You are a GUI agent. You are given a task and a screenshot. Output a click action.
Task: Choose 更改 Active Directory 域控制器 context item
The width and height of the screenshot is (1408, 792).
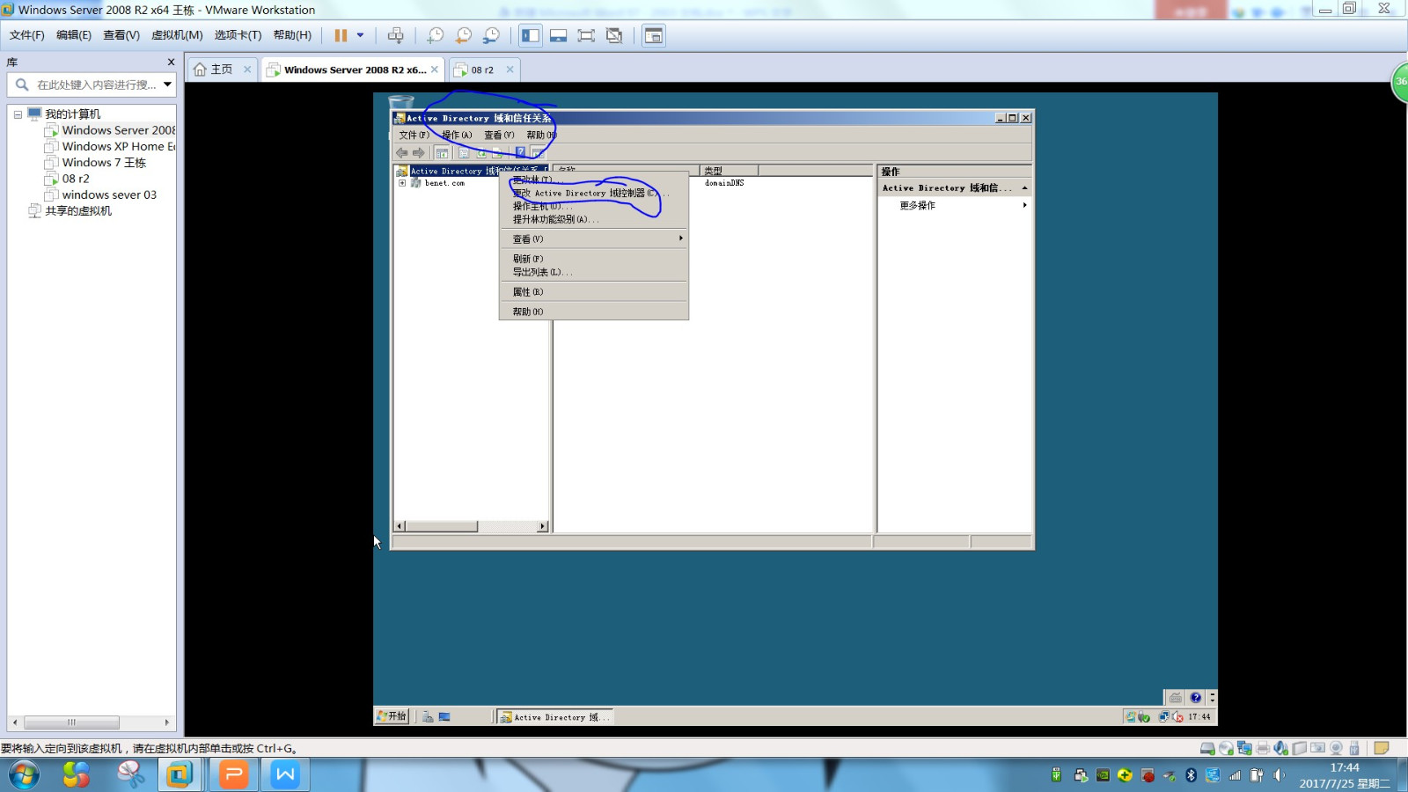tap(593, 193)
